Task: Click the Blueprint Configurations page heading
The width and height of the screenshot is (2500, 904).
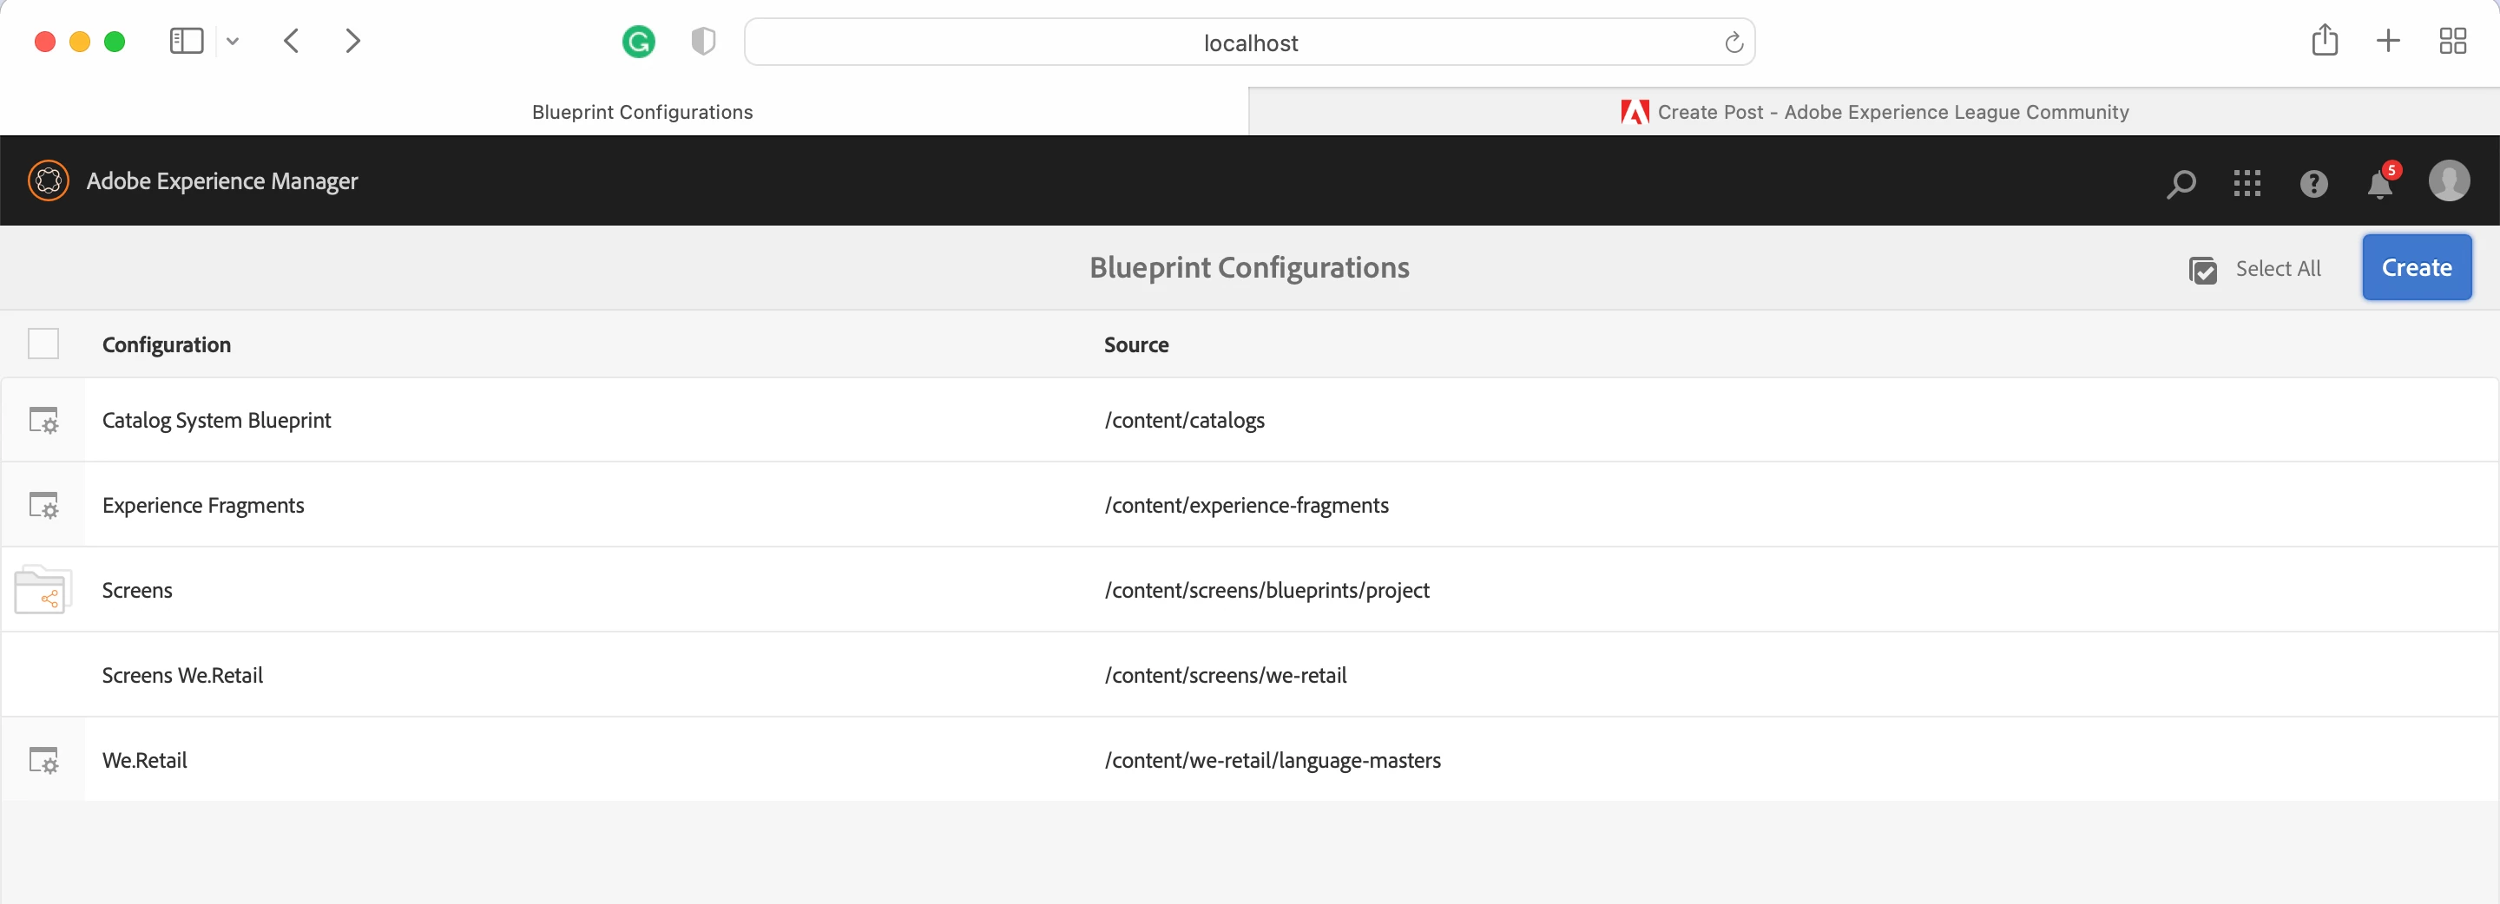Action: (x=1249, y=268)
